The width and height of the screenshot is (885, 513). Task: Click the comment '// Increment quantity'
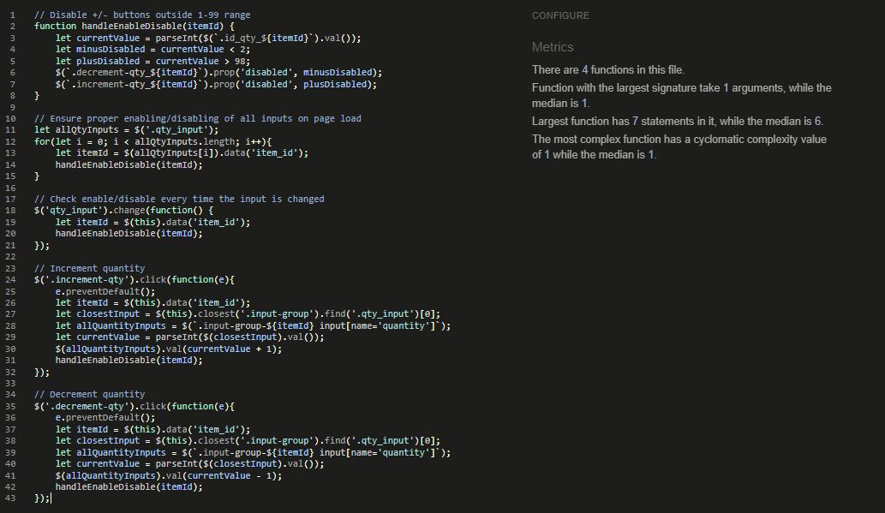[89, 268]
